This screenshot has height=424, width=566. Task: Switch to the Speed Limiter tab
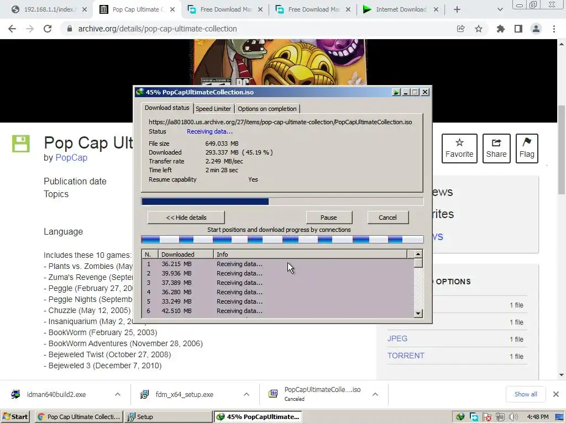coord(213,109)
